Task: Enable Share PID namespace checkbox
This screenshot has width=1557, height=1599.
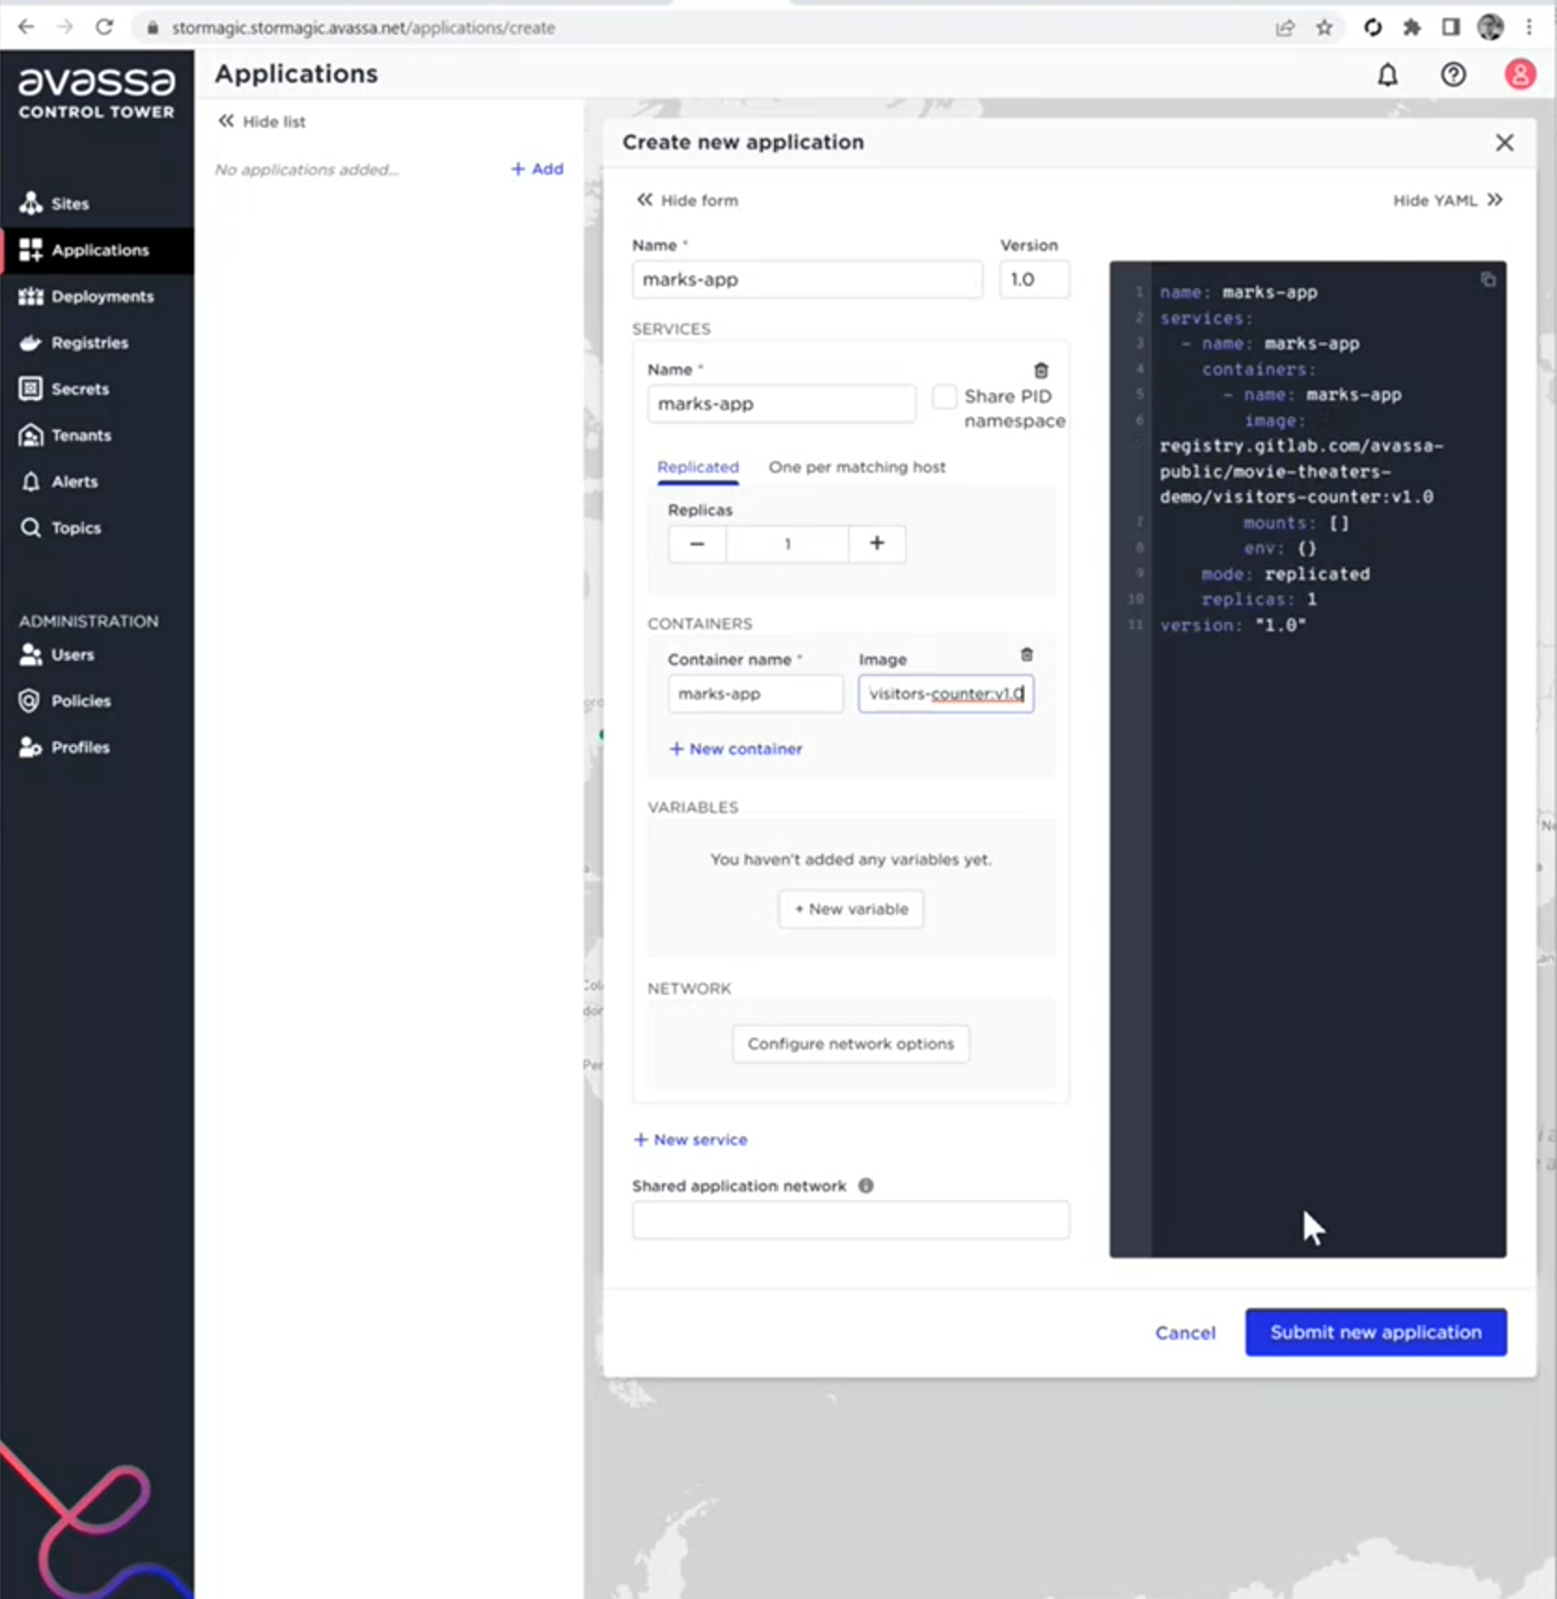Action: click(x=944, y=396)
